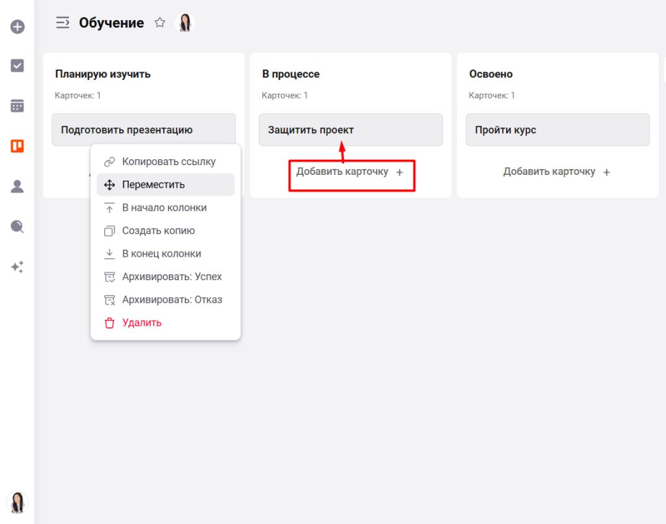Click Создать копию in context menu

(x=158, y=231)
